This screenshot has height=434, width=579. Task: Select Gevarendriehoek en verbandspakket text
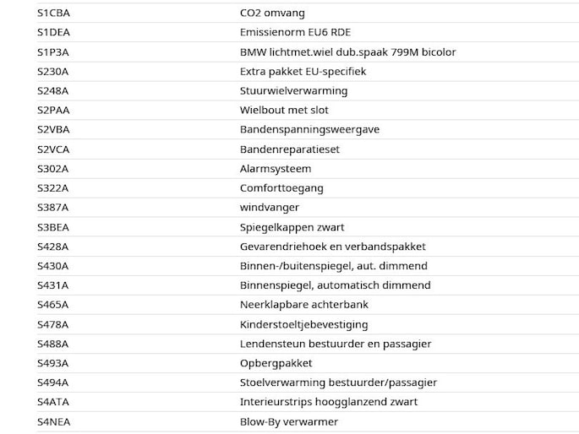(x=333, y=247)
